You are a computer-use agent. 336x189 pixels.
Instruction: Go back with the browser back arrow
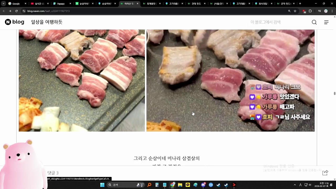4,11
